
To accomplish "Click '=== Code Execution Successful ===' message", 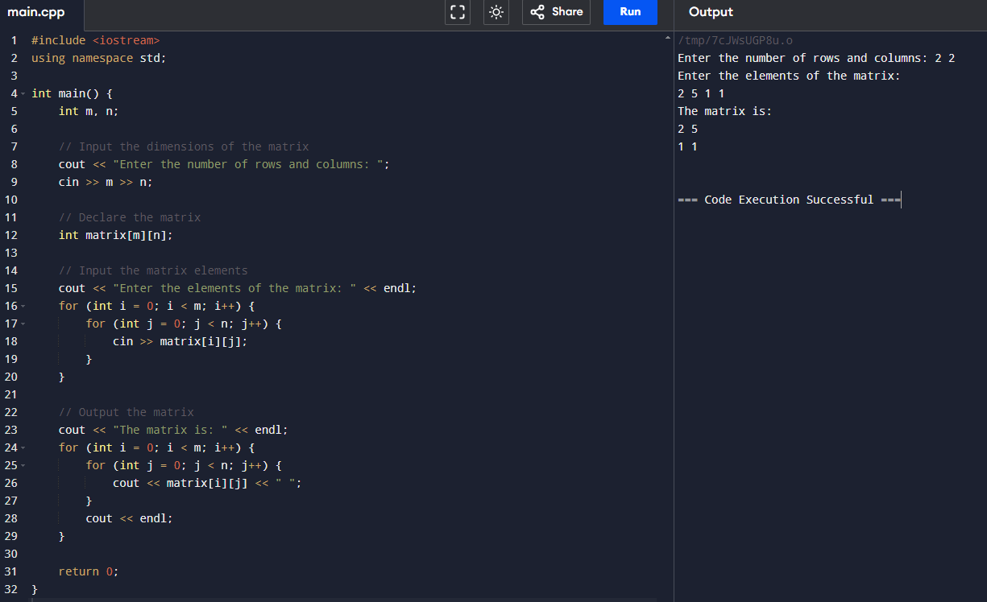I will click(x=789, y=200).
